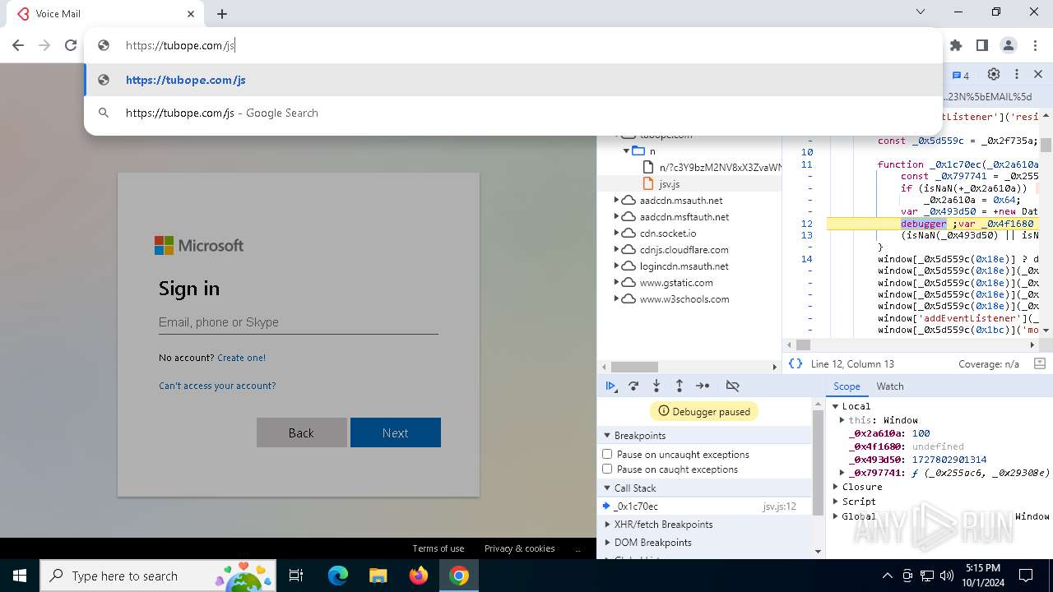The height and width of the screenshot is (592, 1053).
Task: Open Privacy & cookies footer link
Action: (519, 548)
